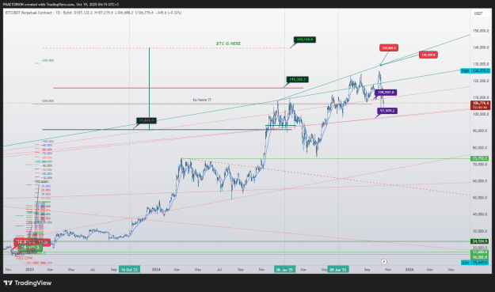495x292 pixels.
Task: Select the 06 Jan '25 date marker
Action: [x=285, y=270]
